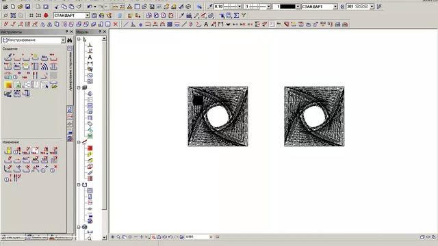Image resolution: width=438 pixels, height=246 pixels.
Task: Click the rectangle tool icon in the third toolbar row
Action: click(148, 25)
